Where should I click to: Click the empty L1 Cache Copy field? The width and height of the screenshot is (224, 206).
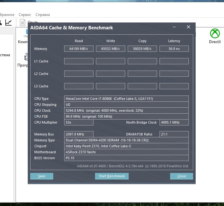[x=142, y=61]
